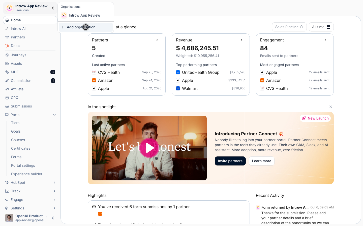Click the Submissions inbox icon

[7, 106]
